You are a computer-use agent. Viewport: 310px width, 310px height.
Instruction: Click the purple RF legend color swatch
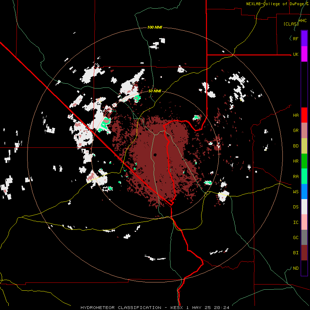304,39
